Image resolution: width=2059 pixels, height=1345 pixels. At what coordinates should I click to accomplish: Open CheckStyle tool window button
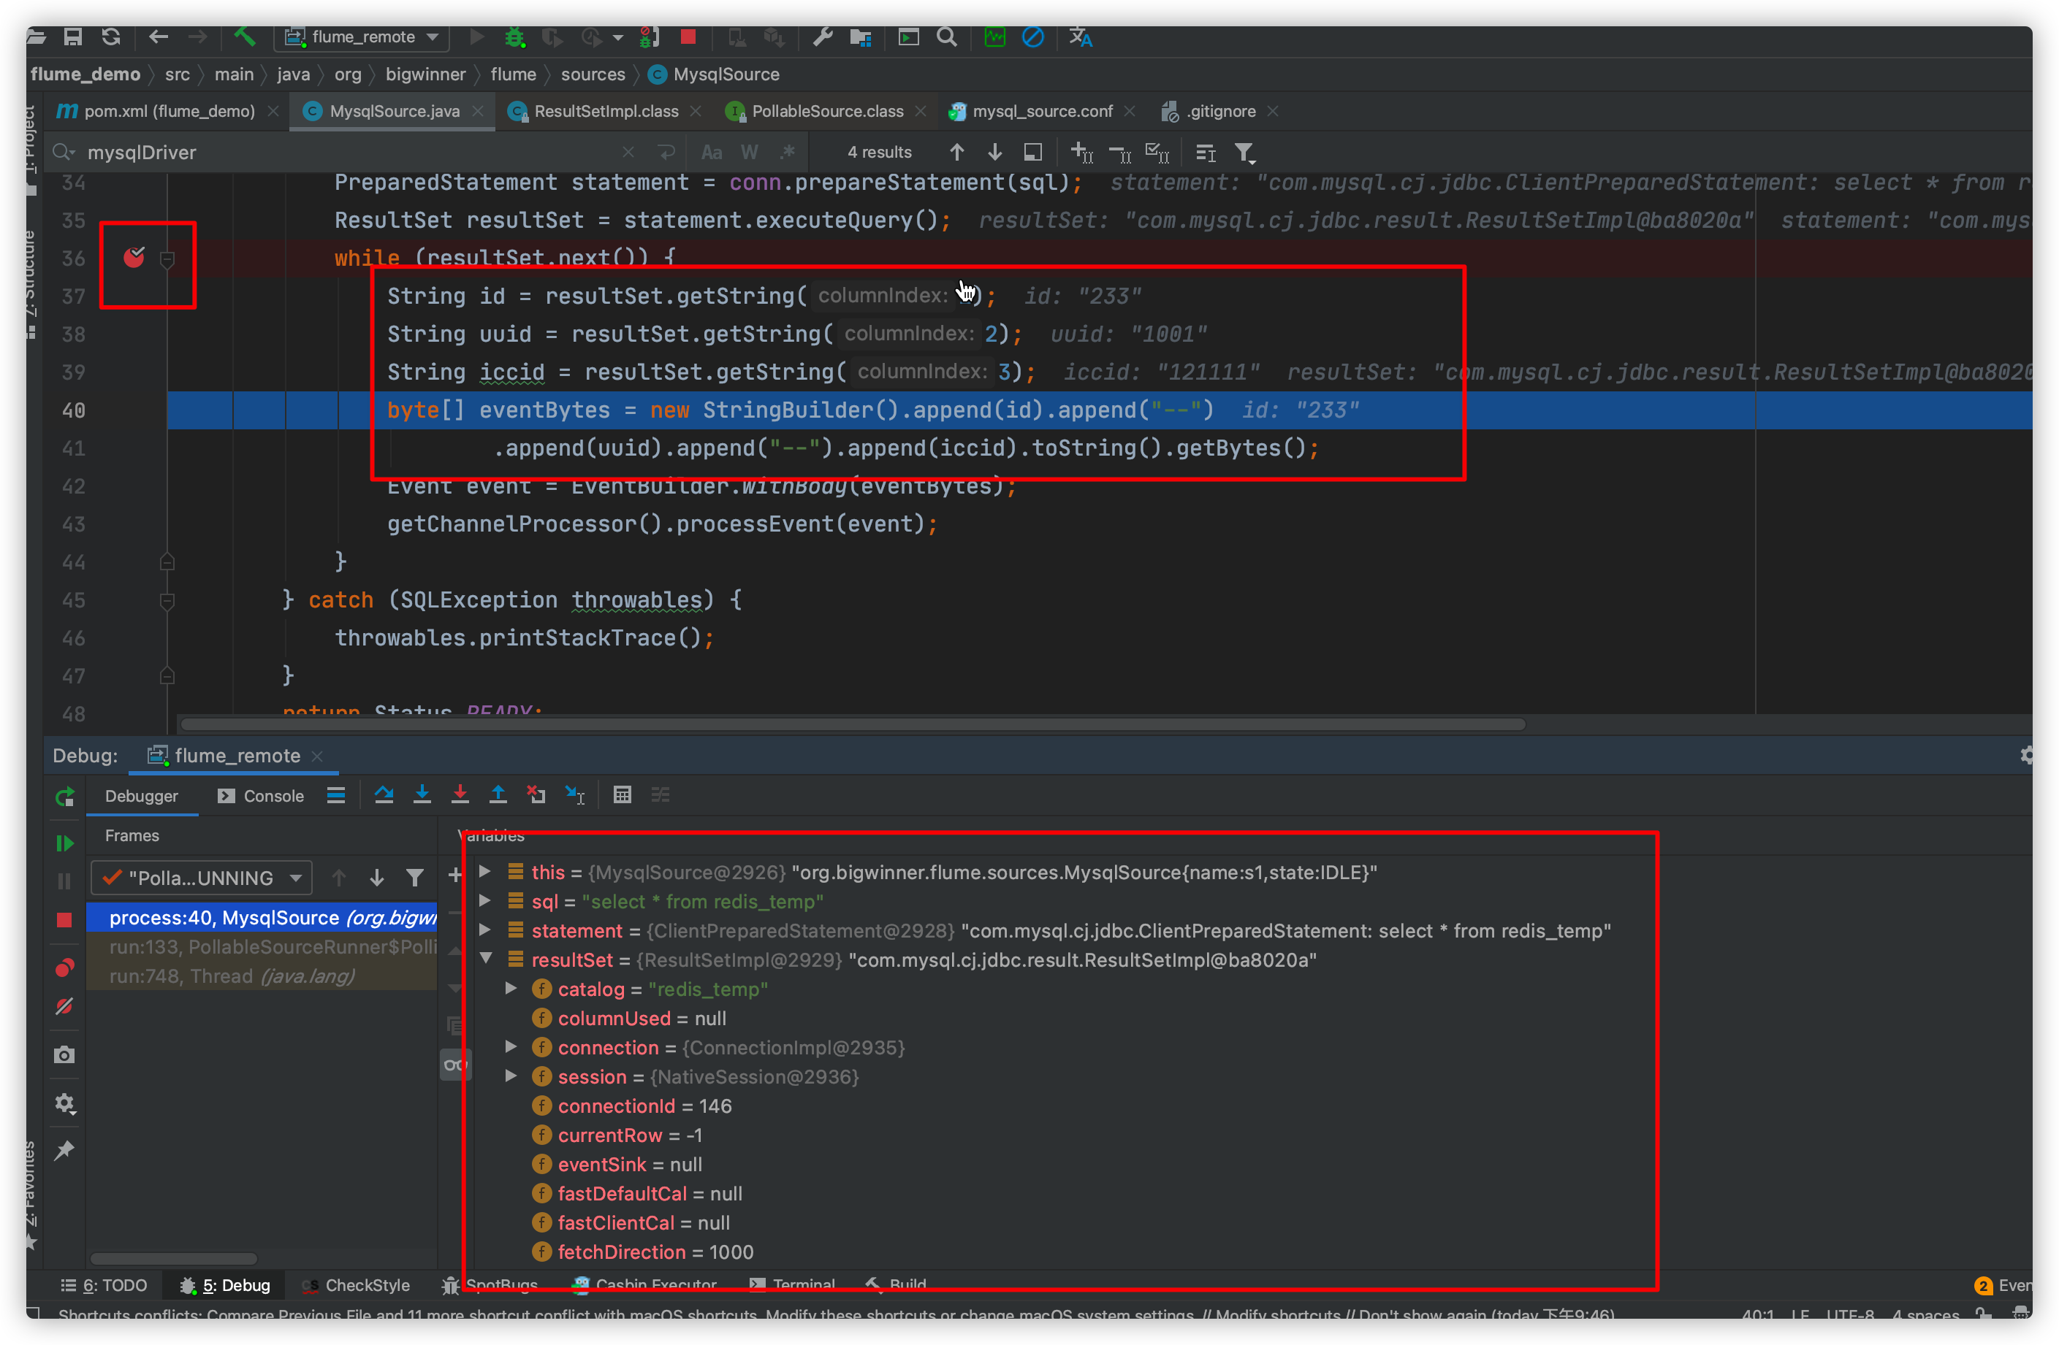pyautogui.click(x=356, y=1285)
